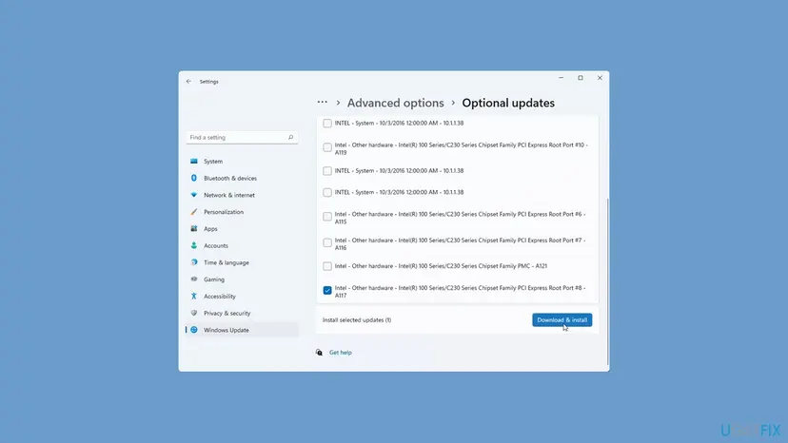This screenshot has width=788, height=443.
Task: Click the Accounts person icon
Action: coord(194,245)
